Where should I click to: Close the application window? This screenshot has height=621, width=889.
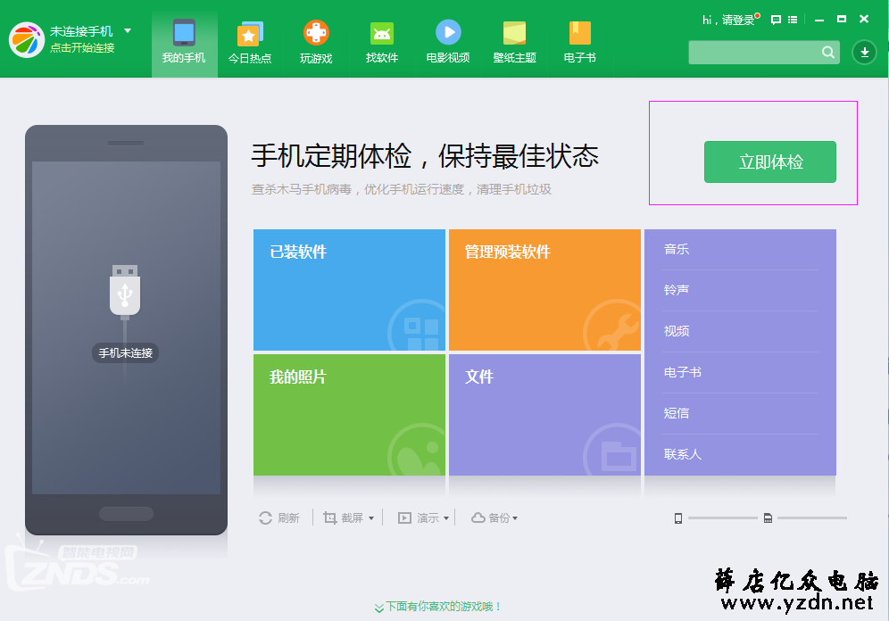(864, 20)
